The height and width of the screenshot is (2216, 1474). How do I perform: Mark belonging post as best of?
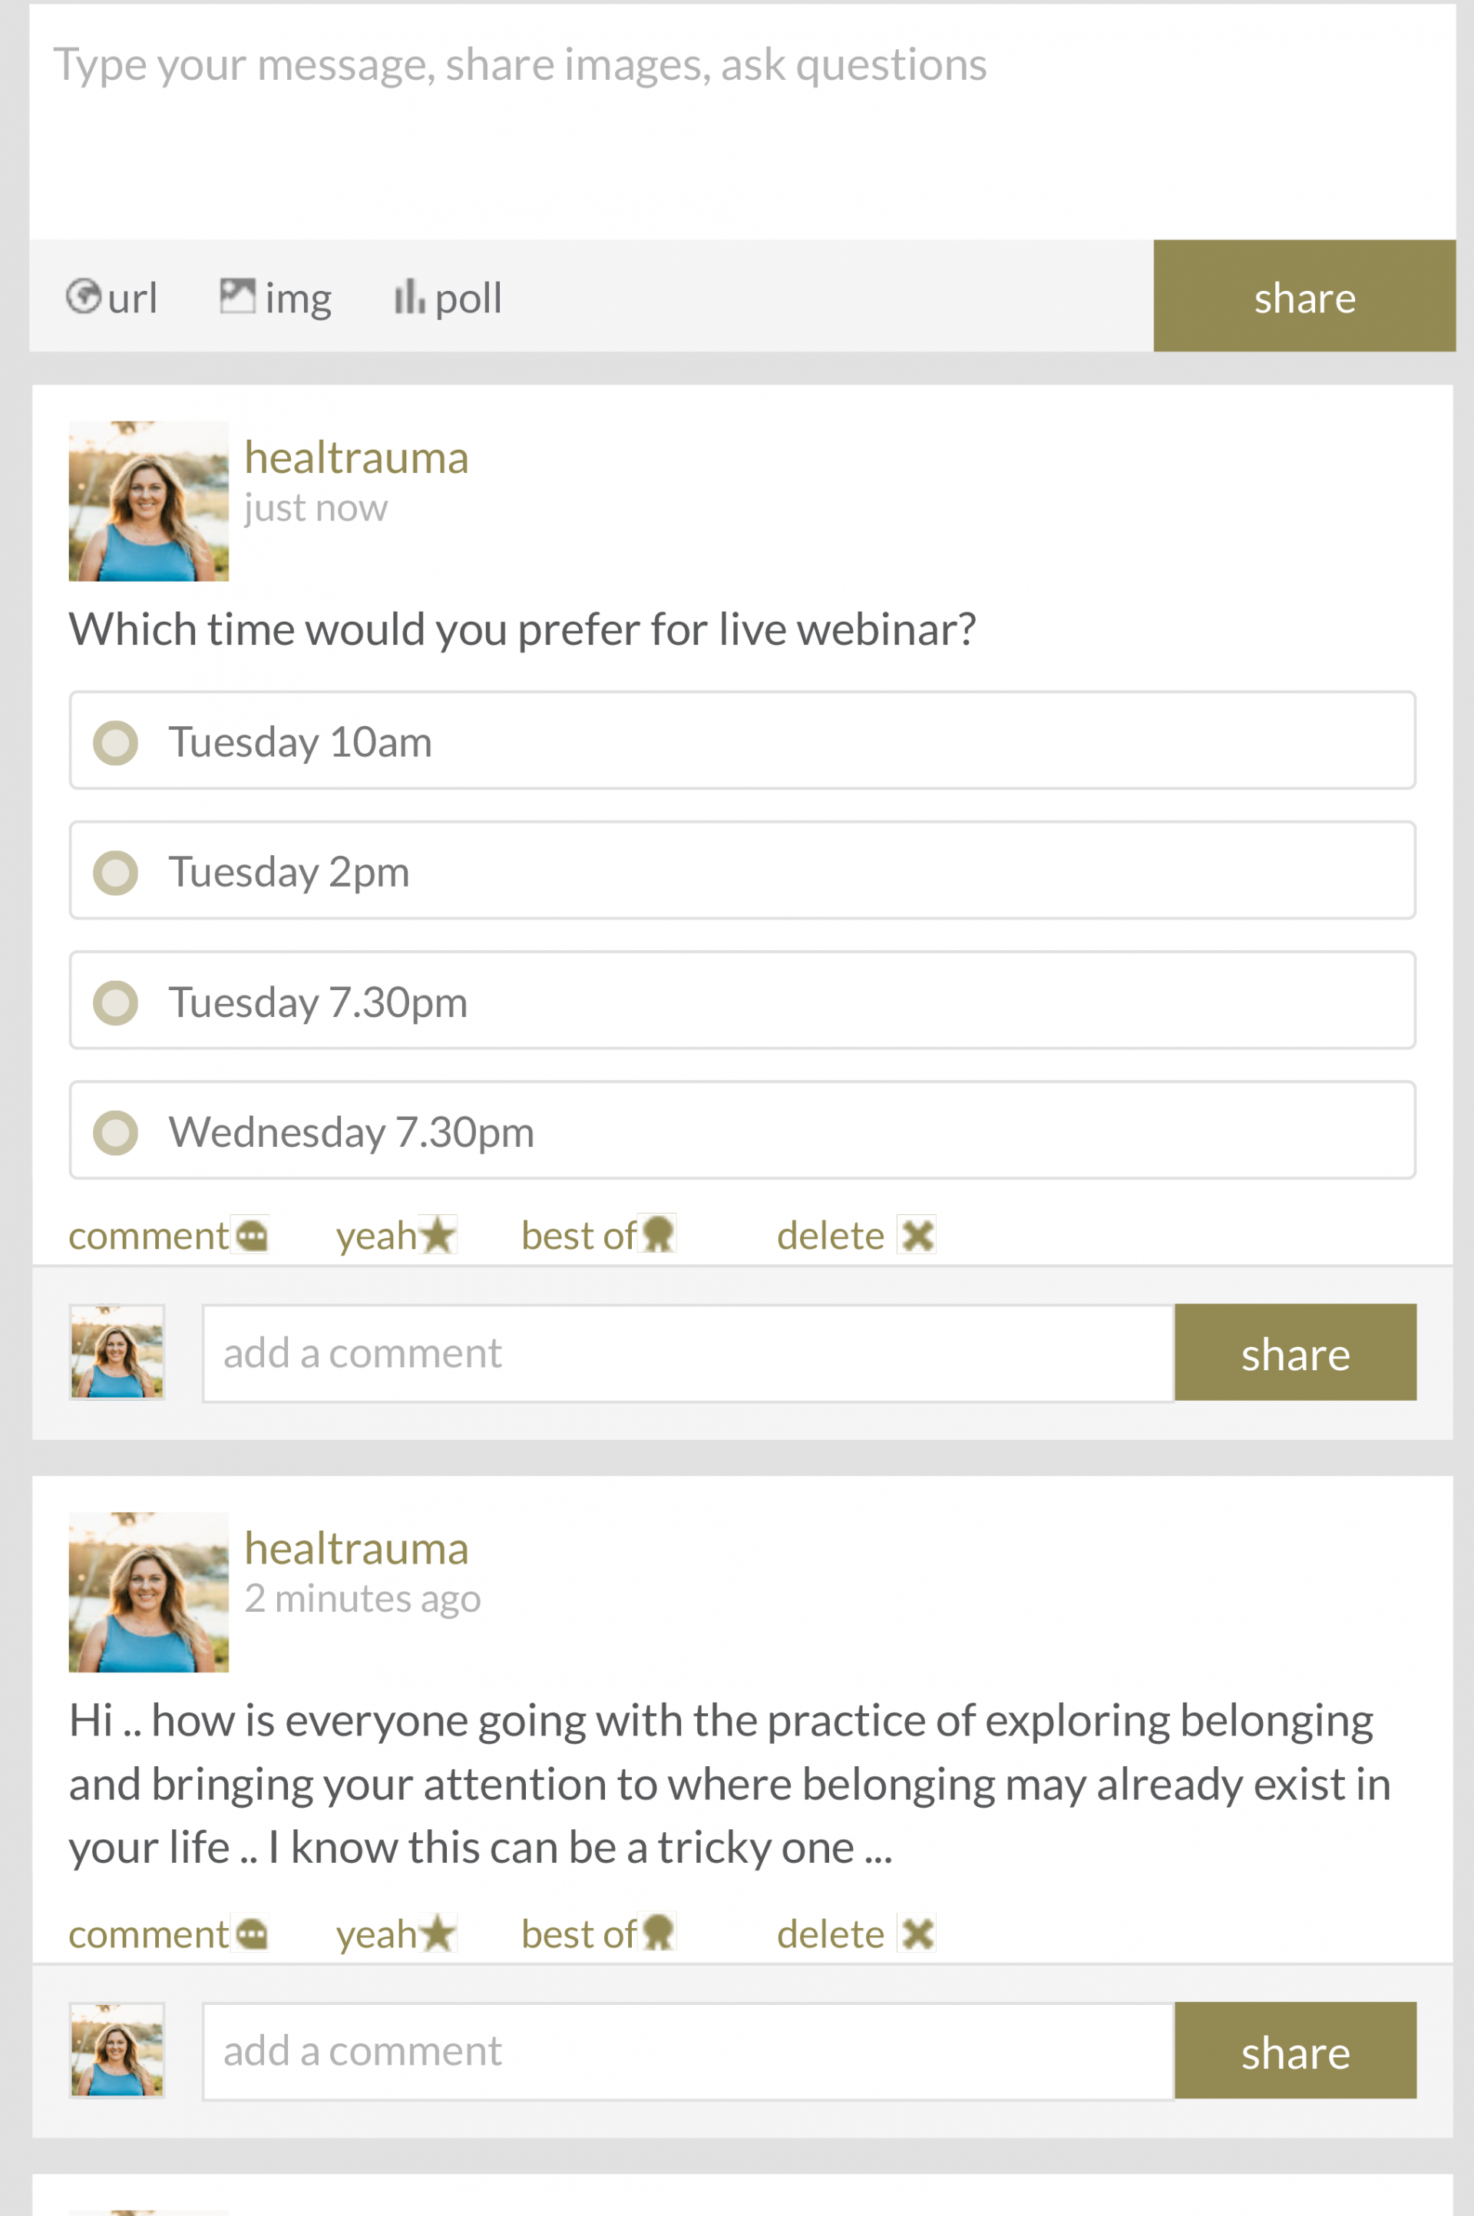click(658, 1933)
